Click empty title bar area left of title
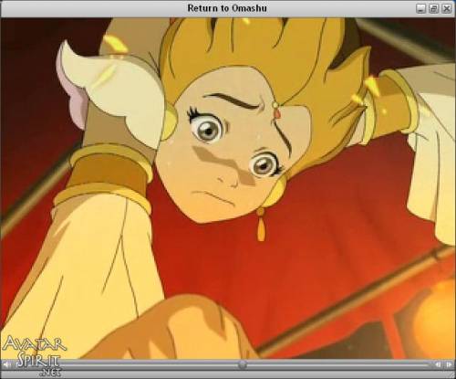The height and width of the screenshot is (379, 456). (x=91, y=8)
